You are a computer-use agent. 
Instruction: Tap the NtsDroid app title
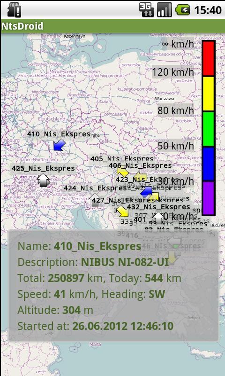click(x=22, y=26)
